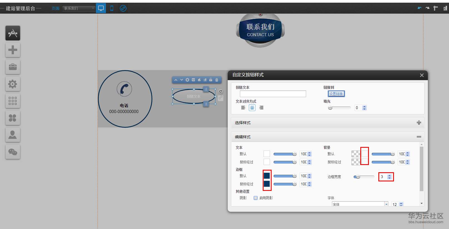Pick the 边框 鼠标经过 border color swatch
Viewport: 449px width, 229px height.
[x=267, y=184]
